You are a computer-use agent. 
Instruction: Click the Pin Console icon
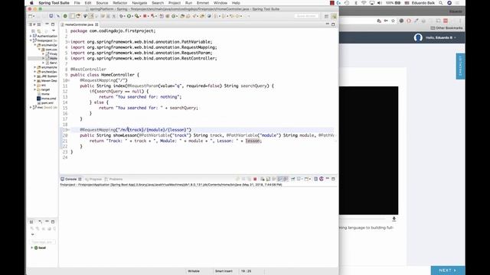click(x=292, y=179)
